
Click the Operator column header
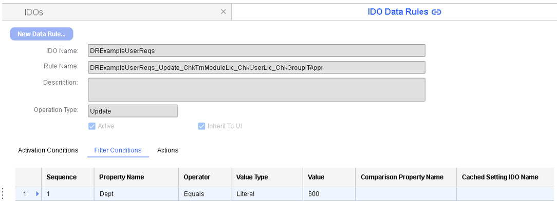[x=205, y=177]
